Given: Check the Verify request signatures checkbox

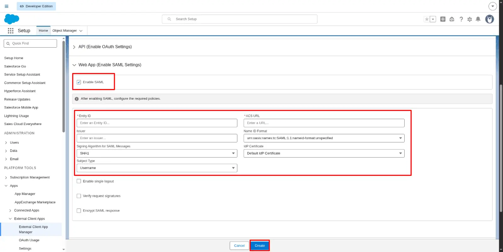Looking at the screenshot, I should coord(79,196).
